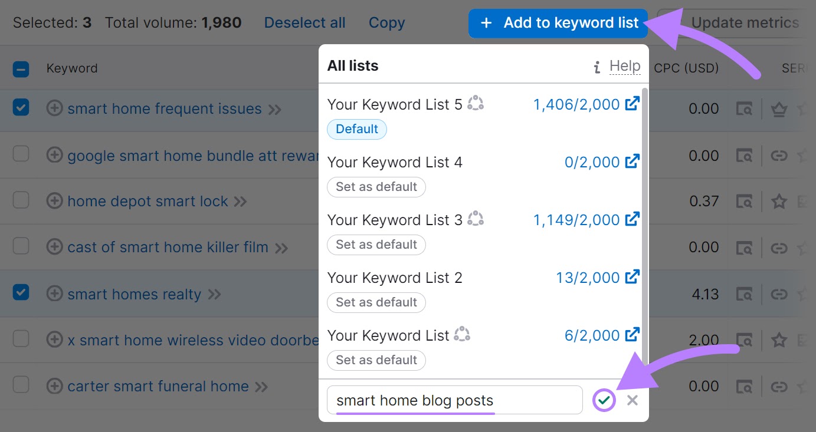Sort by the Keyword column header

pyautogui.click(x=71, y=68)
